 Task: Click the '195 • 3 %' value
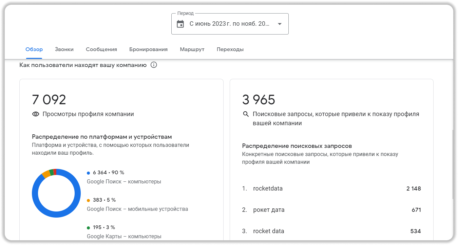(104, 227)
